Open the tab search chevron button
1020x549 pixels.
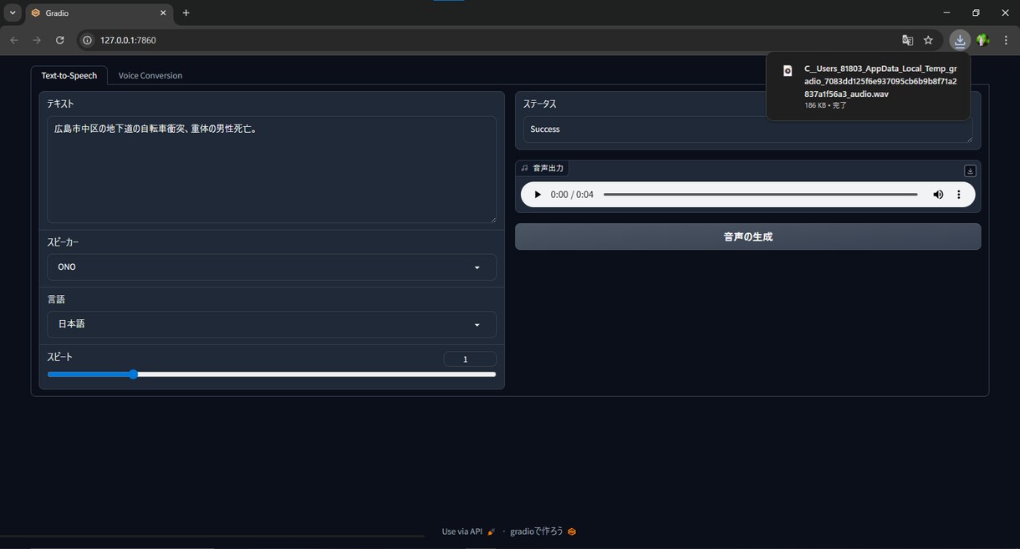13,13
